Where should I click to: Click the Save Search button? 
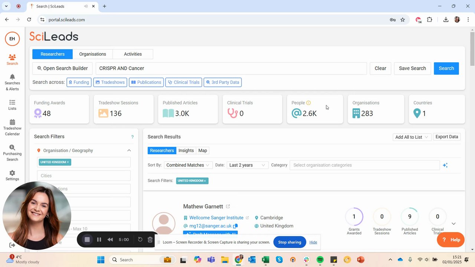click(x=412, y=68)
